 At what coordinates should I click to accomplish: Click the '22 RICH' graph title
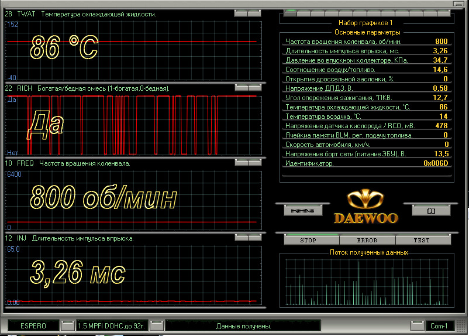[18, 88]
